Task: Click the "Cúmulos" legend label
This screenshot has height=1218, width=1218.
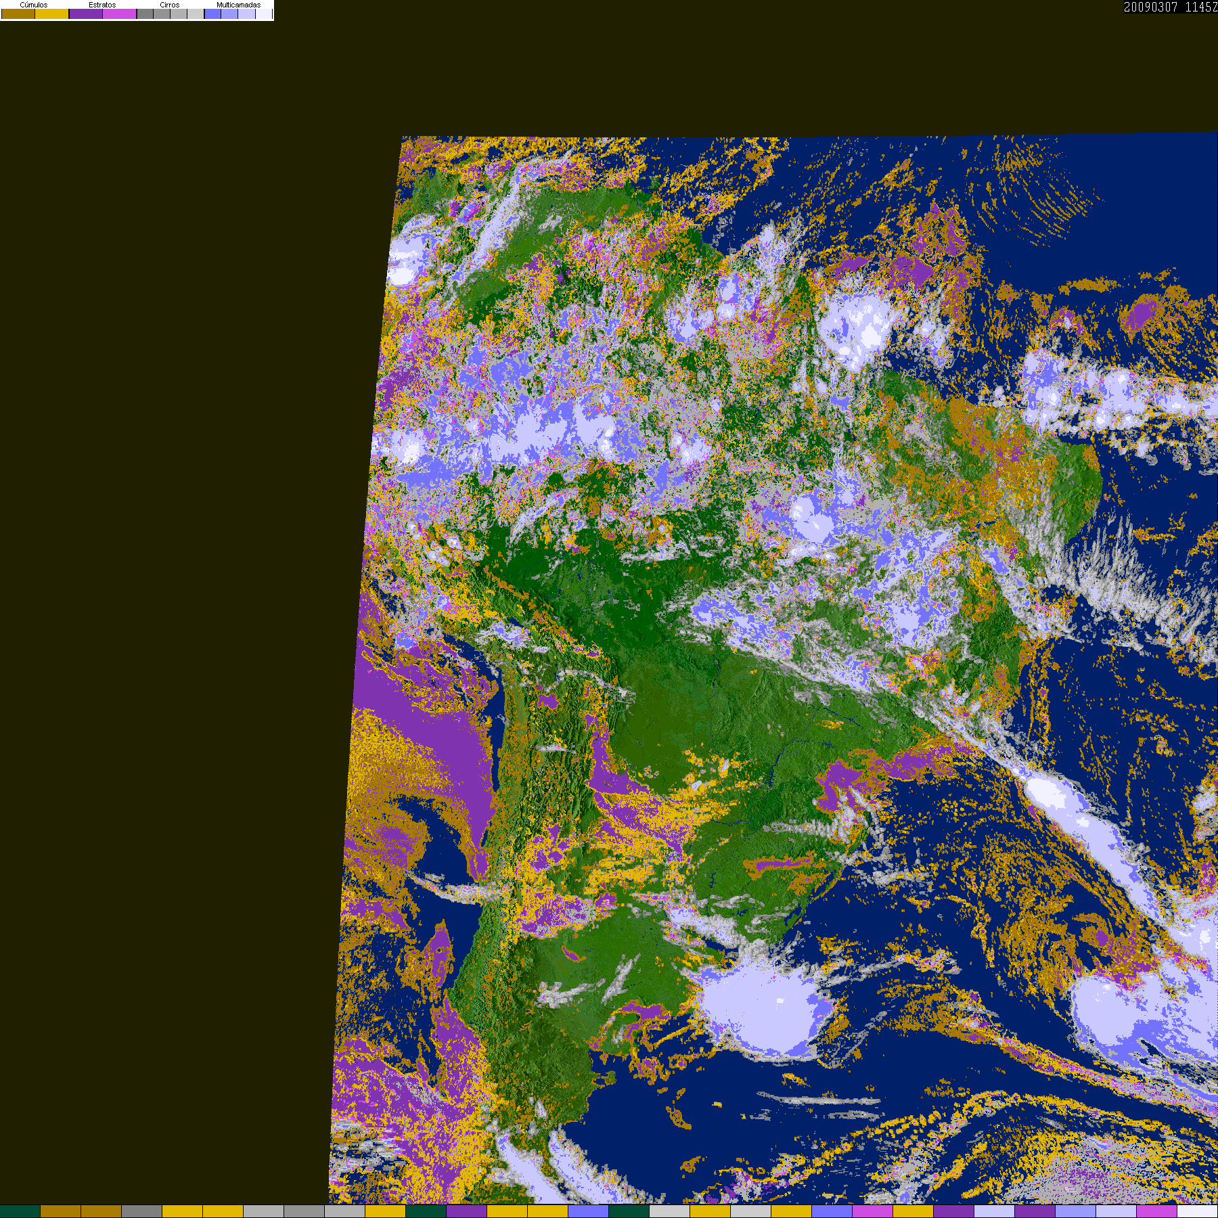Action: pyautogui.click(x=34, y=5)
